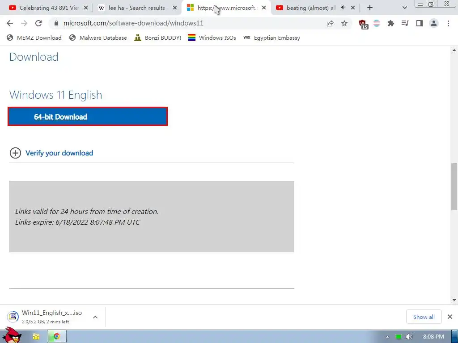This screenshot has width=458, height=343.
Task: Open the Angry Birds start button
Action: click(x=12, y=335)
